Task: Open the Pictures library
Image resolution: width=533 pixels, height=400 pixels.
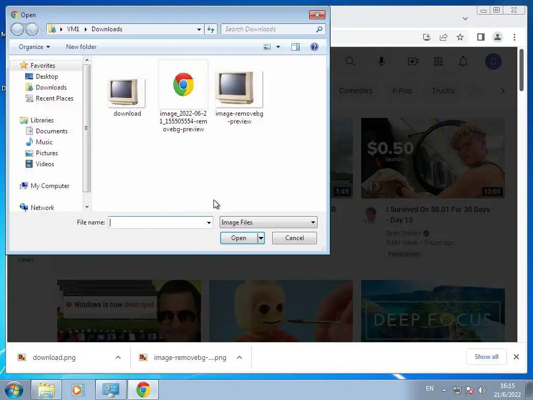Action: point(46,153)
